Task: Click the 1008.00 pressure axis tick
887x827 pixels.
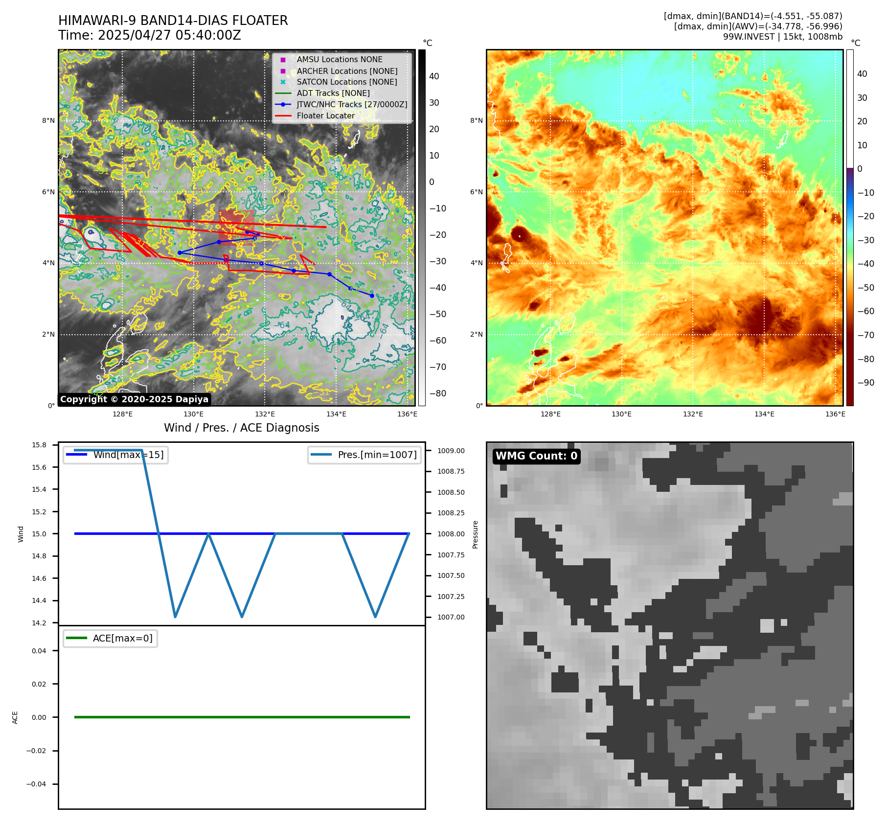Action: pos(451,534)
